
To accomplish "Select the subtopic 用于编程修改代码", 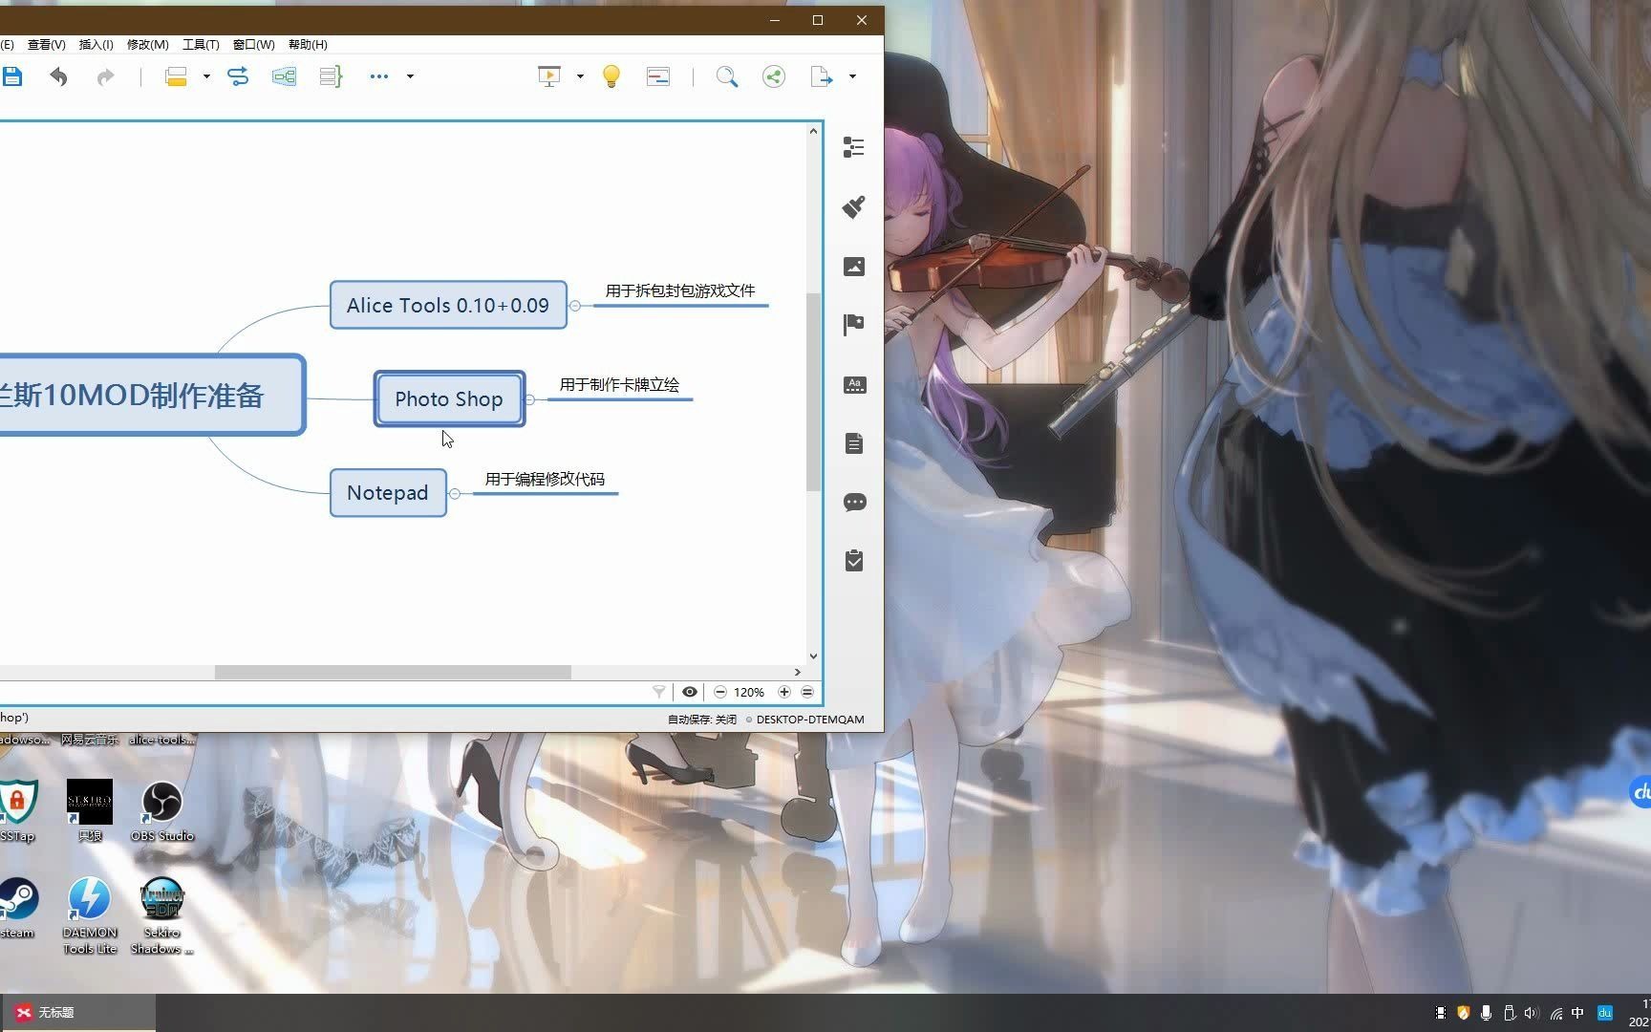I will pos(545,479).
